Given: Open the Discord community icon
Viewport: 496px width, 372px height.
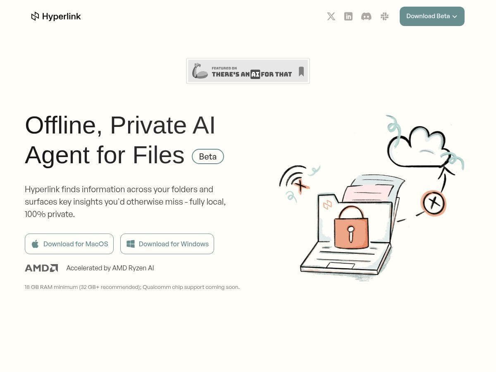Looking at the screenshot, I should 366,16.
